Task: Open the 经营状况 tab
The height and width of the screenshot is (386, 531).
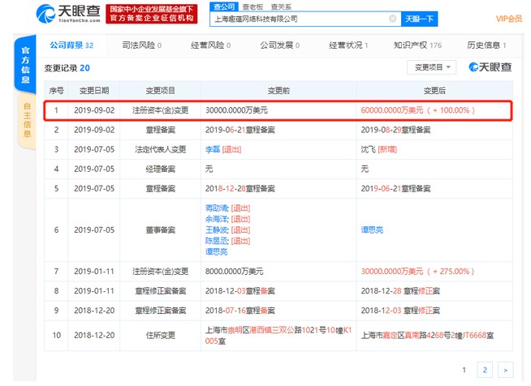Action: 348,45
